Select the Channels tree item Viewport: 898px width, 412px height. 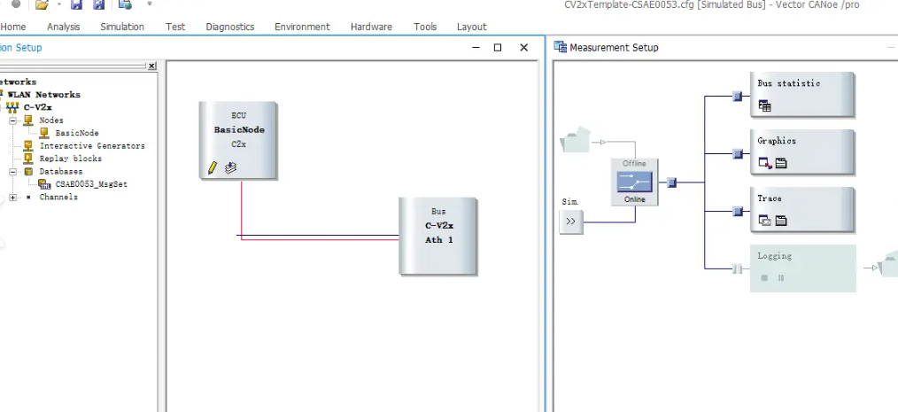point(58,197)
